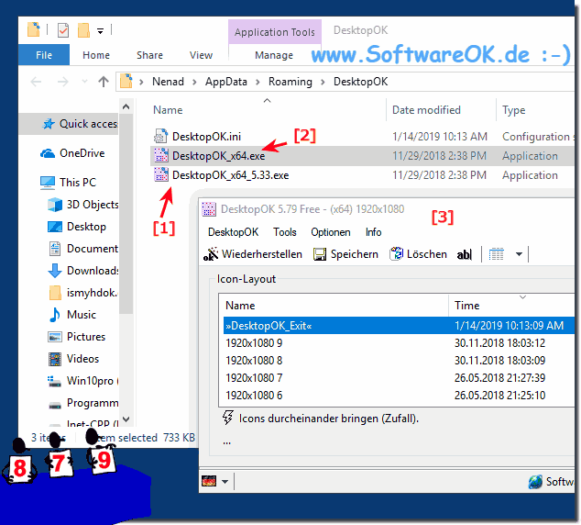Open Desktop folder in sidebar
The image size is (581, 525).
[x=77, y=227]
